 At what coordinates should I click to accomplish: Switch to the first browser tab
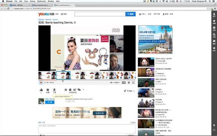20,5
